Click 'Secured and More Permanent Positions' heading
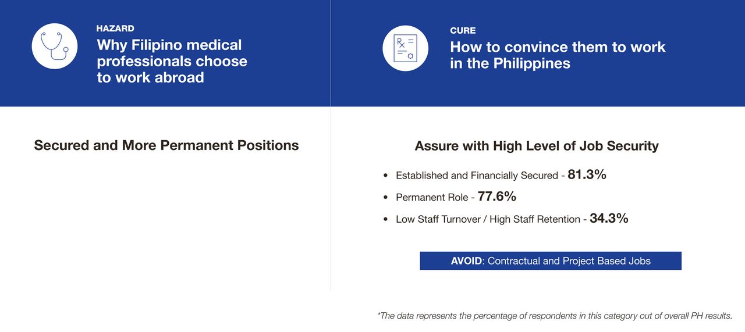 coord(166,145)
